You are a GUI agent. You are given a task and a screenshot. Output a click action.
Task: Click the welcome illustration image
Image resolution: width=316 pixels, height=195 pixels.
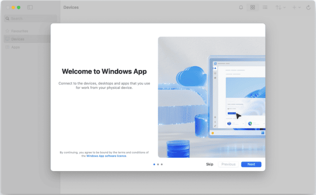(212, 97)
